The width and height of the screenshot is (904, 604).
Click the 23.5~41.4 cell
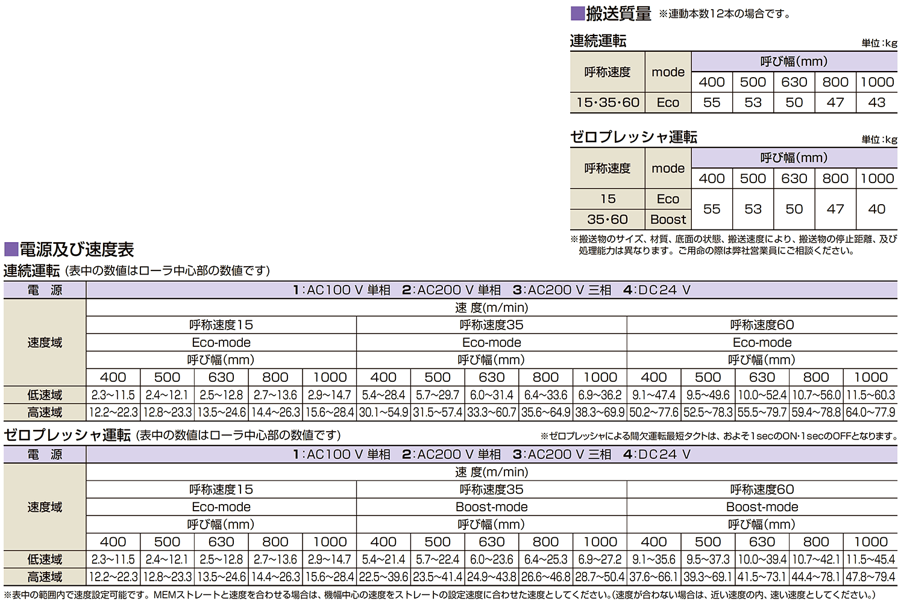click(x=438, y=577)
